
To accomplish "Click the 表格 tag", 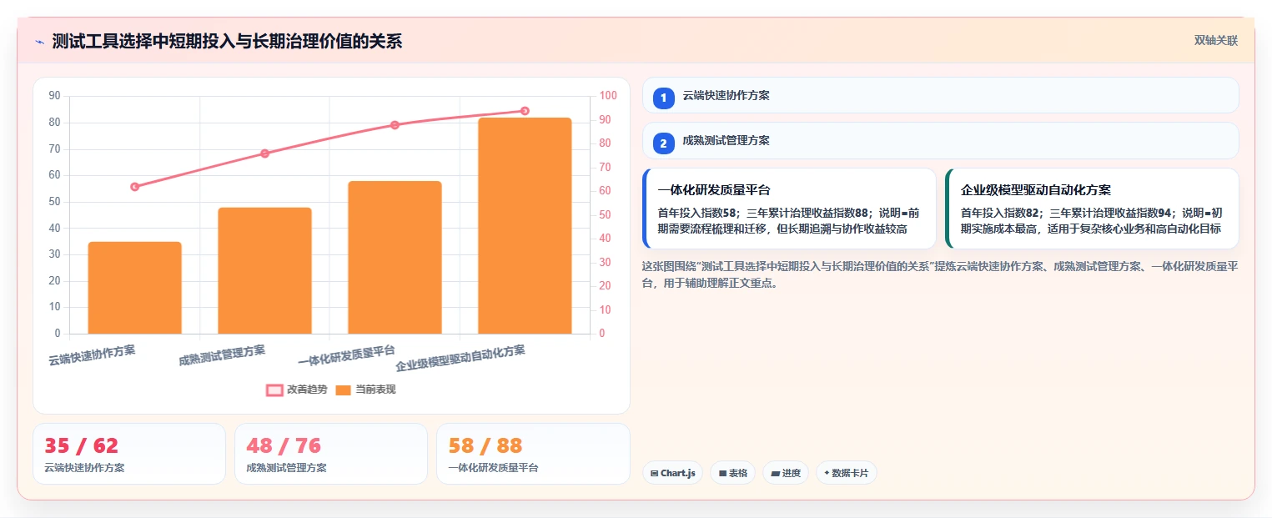I will click(732, 473).
